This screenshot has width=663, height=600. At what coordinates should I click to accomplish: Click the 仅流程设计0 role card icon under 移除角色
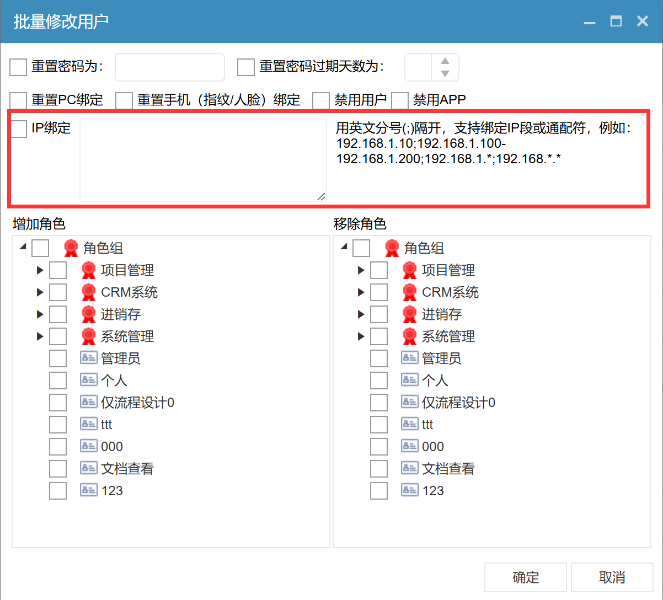[x=409, y=402]
